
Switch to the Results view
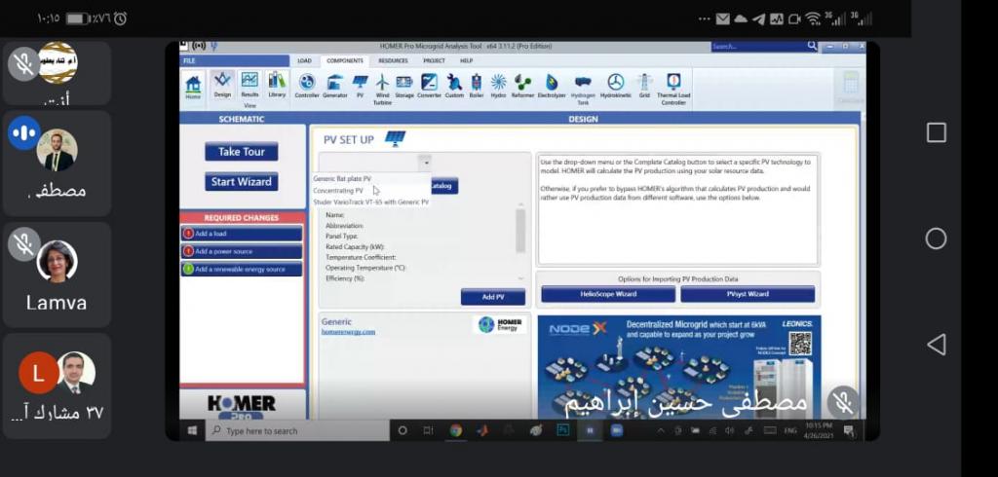249,84
